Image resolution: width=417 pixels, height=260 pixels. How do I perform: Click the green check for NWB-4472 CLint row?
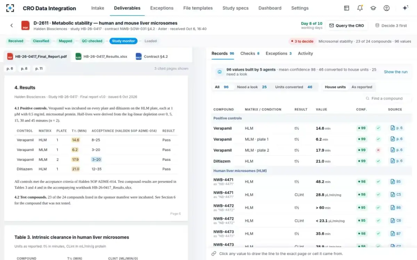[378, 220]
